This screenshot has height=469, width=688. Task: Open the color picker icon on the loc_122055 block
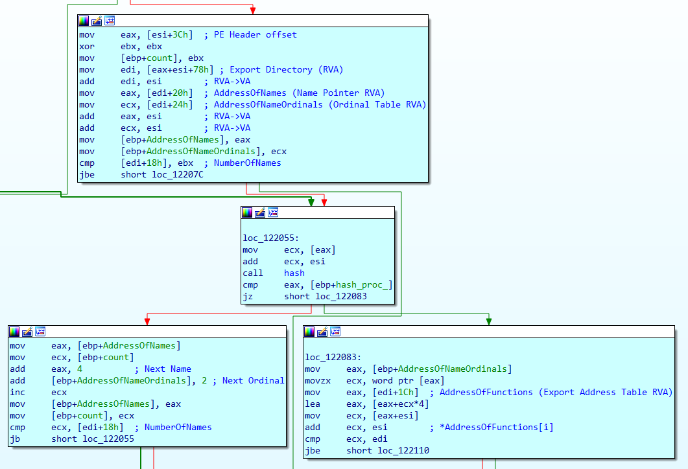click(247, 212)
